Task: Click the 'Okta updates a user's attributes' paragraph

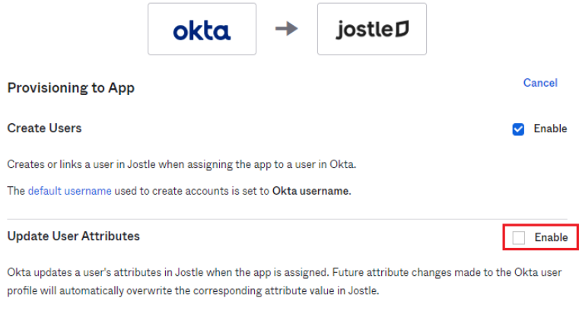Action: 285,281
